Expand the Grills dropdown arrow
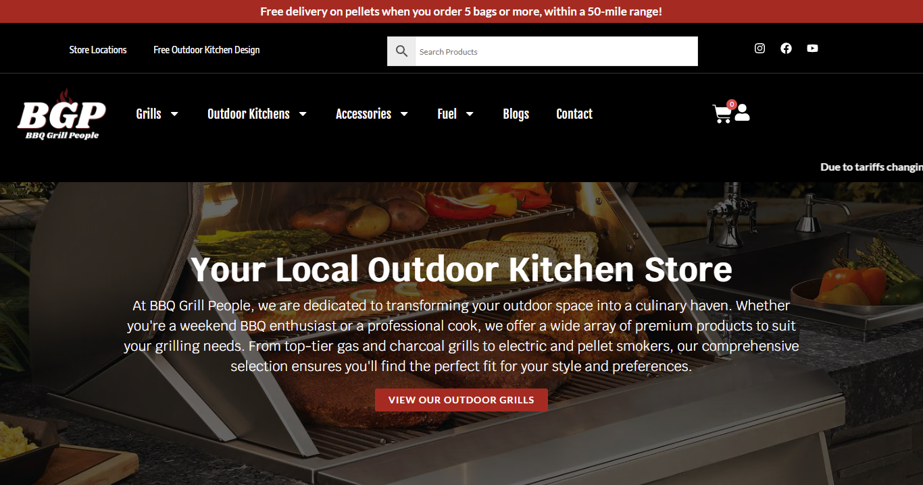 point(174,114)
